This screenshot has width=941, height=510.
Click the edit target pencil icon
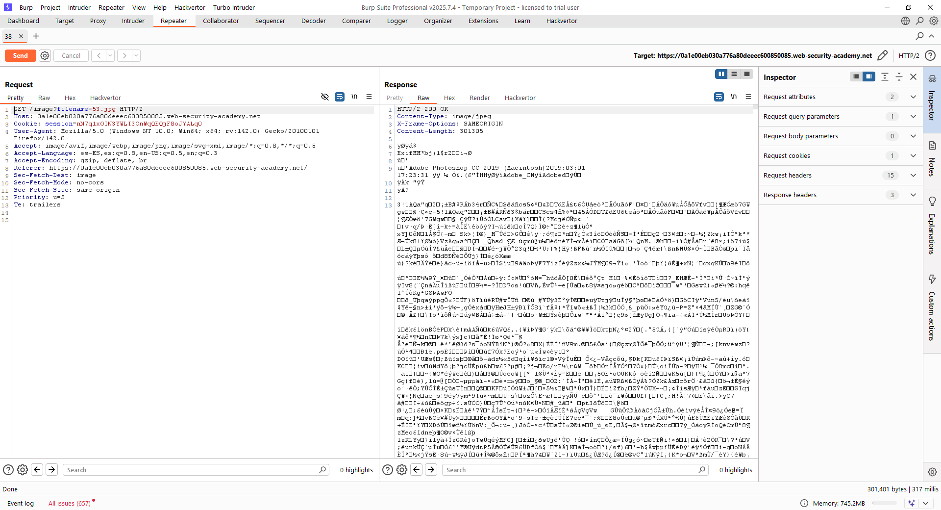(x=882, y=55)
